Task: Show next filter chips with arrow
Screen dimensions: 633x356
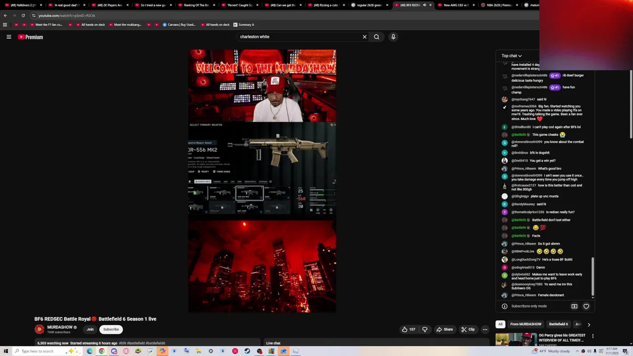Action: [x=588, y=324]
